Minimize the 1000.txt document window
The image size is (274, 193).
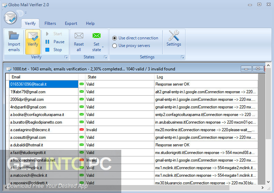(246, 69)
